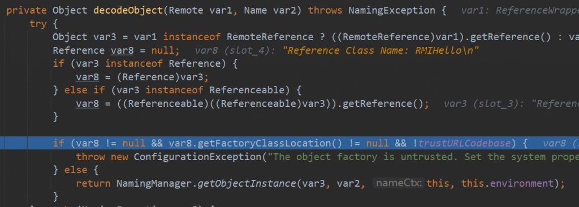Click the inline hint "Reference Class Name: RMIHello"
579x207 pixels.
coord(381,50)
